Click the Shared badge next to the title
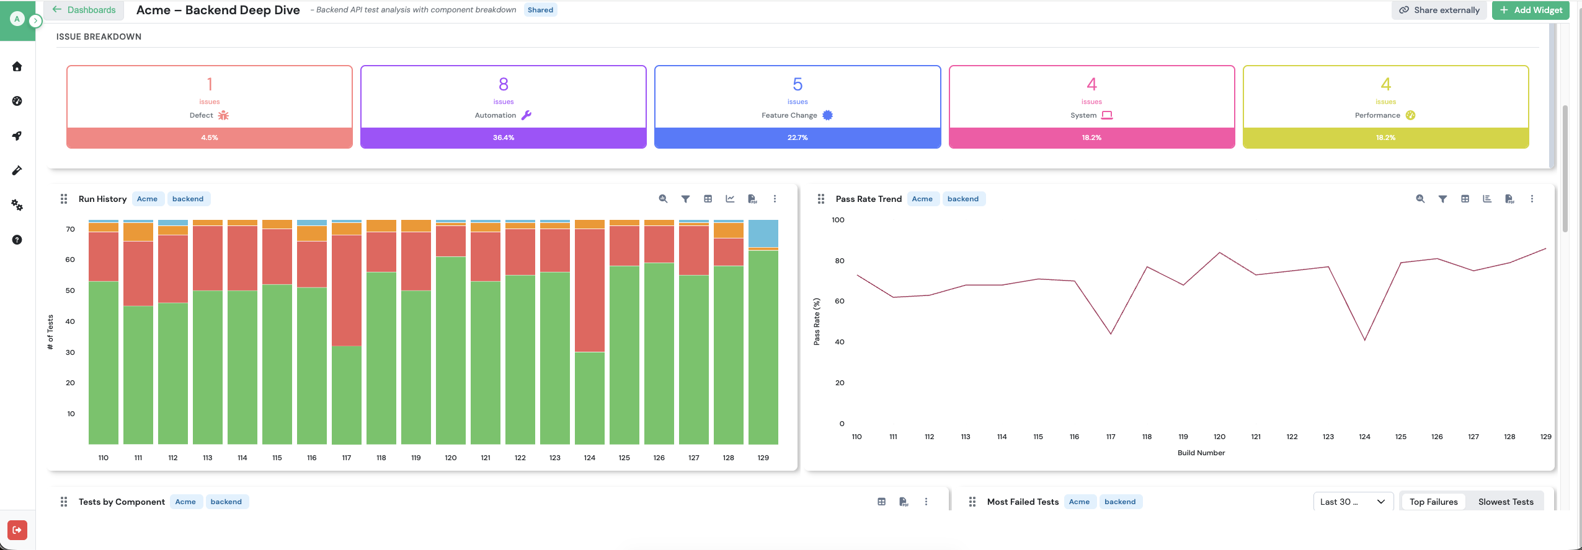This screenshot has width=1582, height=550. (x=540, y=10)
